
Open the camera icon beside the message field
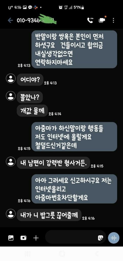point(23,238)
